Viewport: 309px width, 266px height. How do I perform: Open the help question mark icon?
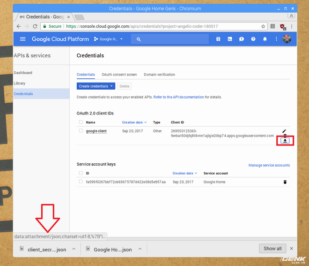(x=253, y=39)
